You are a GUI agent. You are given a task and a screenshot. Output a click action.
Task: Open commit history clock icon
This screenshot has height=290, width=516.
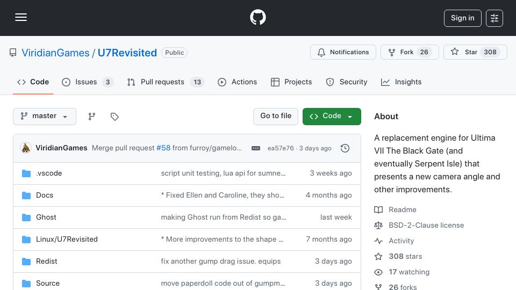click(345, 148)
